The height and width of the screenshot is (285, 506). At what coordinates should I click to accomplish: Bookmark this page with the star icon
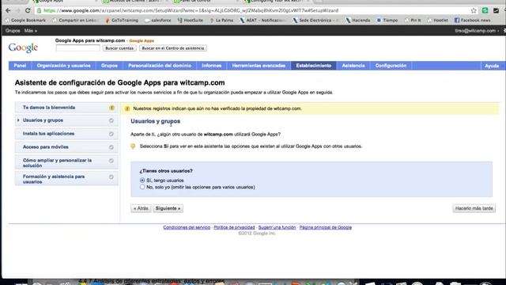click(474, 10)
